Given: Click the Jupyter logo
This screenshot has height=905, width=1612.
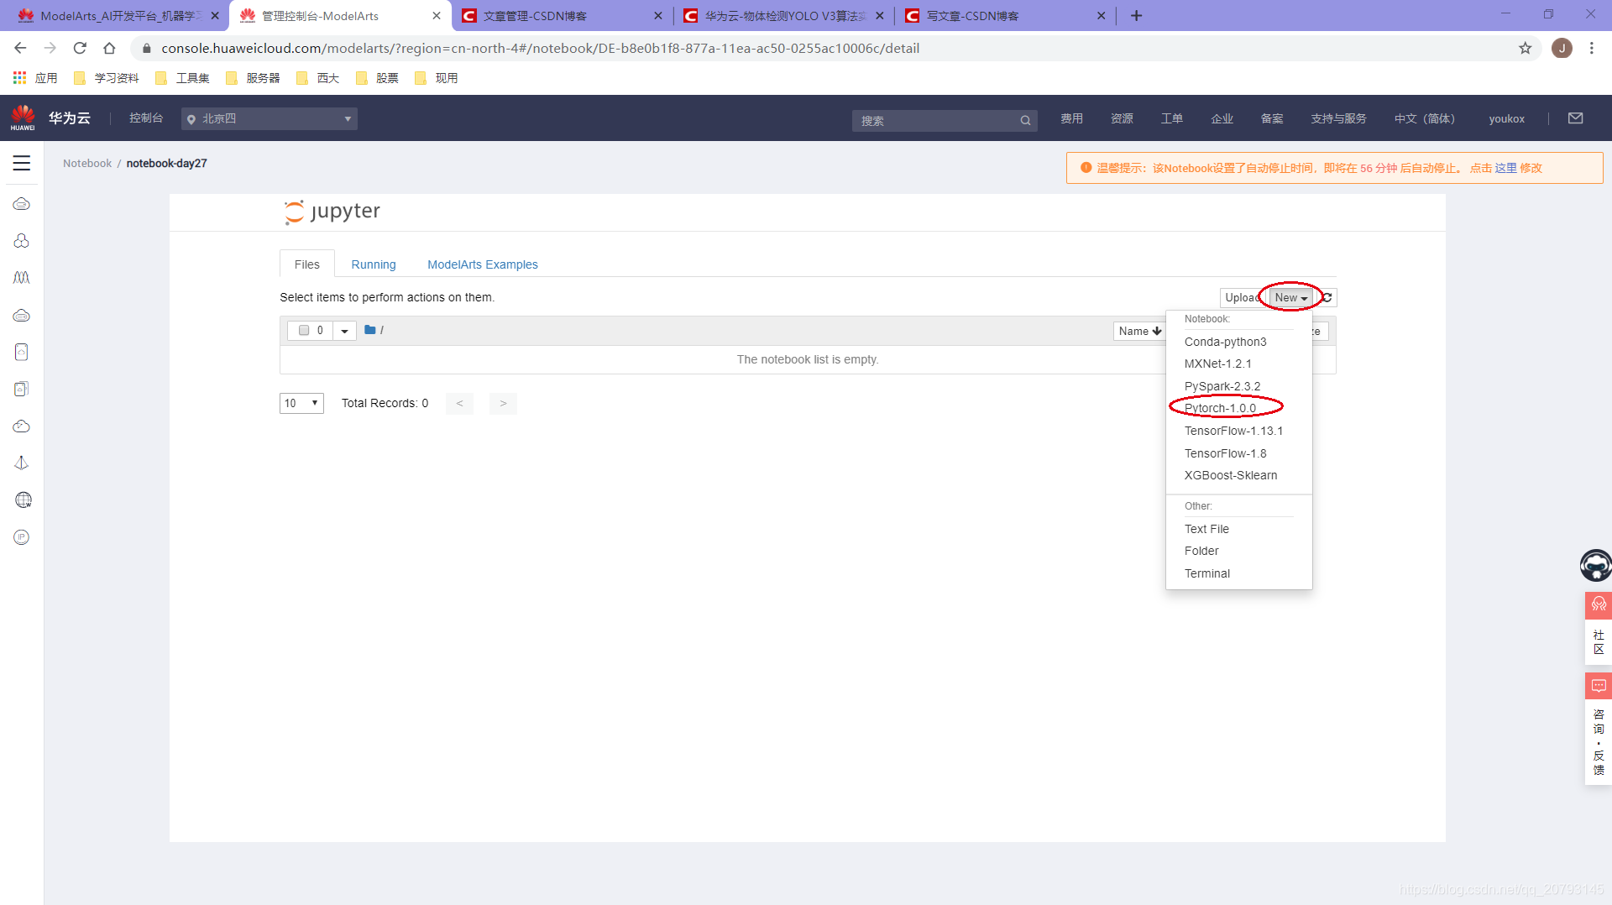Looking at the screenshot, I should pos(332,212).
